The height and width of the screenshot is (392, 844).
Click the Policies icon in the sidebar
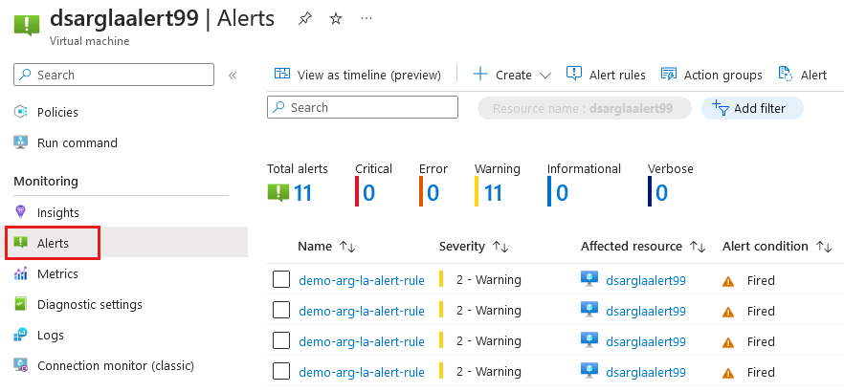20,112
